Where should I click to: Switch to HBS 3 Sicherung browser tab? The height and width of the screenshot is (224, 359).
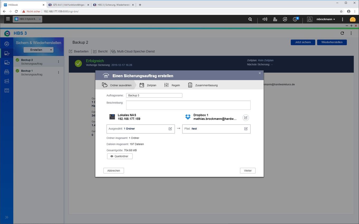point(114,4)
